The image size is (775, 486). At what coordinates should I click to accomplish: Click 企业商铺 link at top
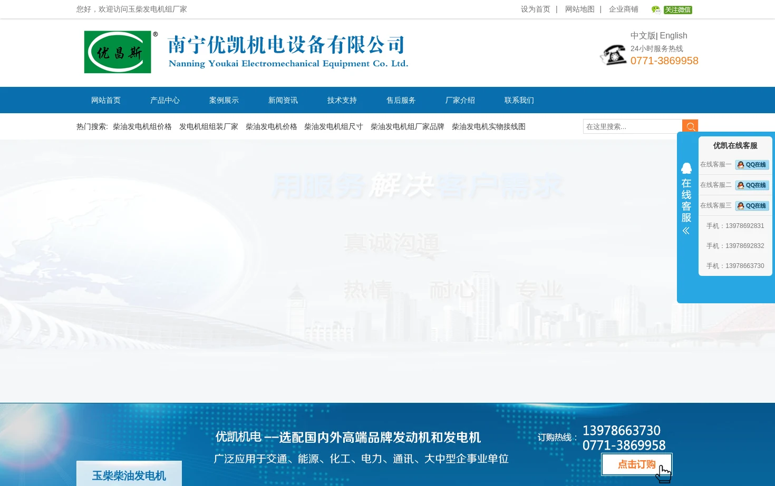624,9
